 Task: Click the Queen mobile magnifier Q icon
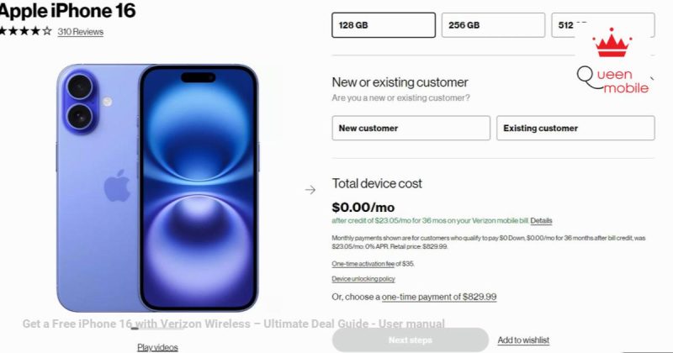[586, 77]
